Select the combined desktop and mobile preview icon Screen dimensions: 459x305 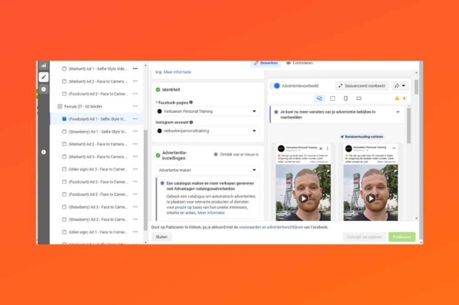click(319, 98)
